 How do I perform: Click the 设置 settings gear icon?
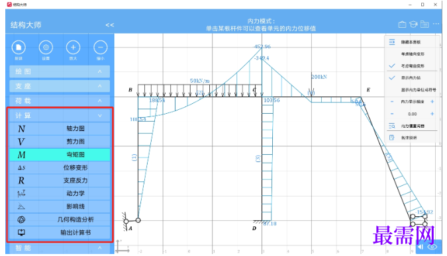pos(46,48)
